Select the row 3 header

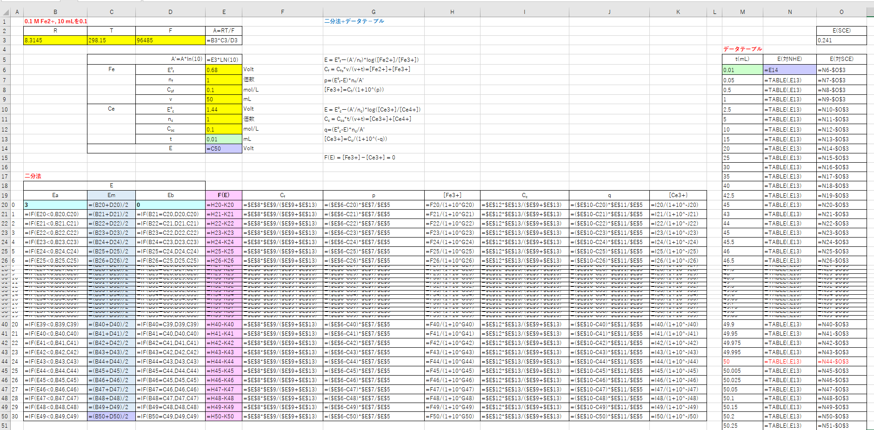click(5, 40)
